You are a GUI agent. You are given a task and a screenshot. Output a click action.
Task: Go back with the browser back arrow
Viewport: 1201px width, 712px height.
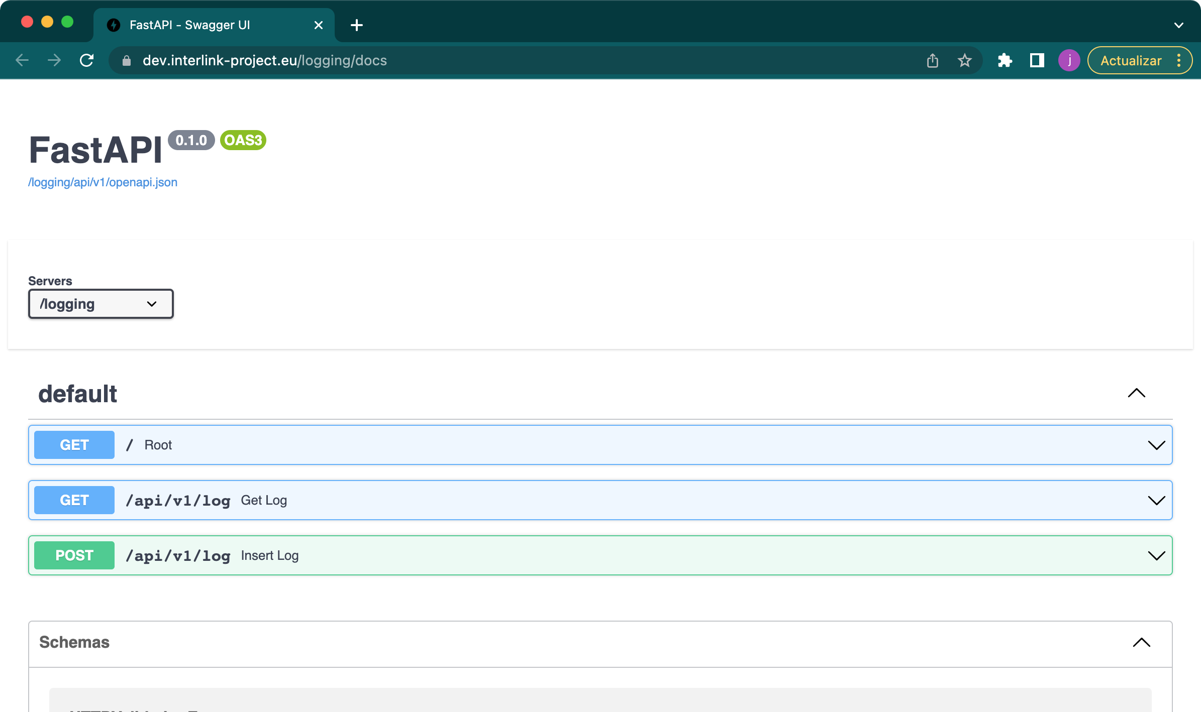tap(22, 60)
